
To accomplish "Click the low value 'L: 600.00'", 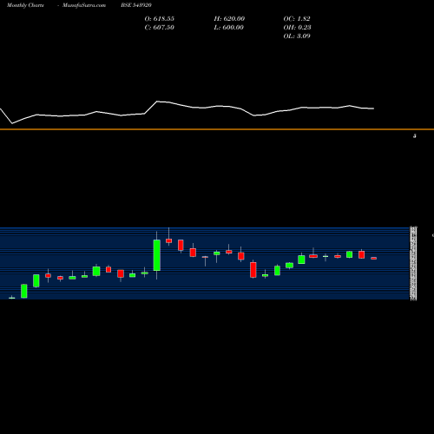I will pyautogui.click(x=228, y=28).
